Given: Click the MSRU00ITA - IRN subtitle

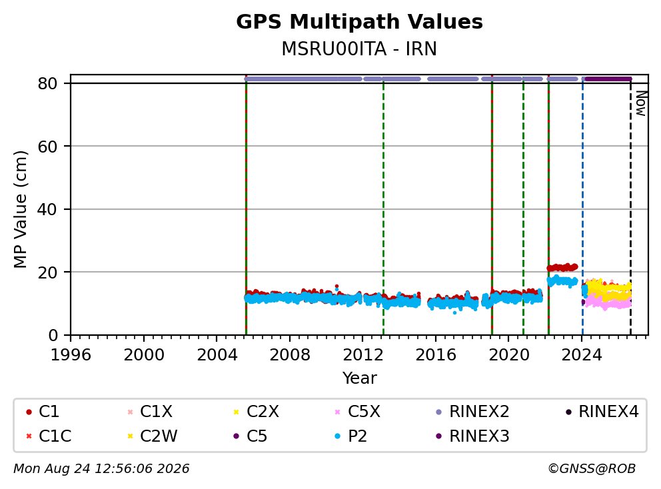Looking at the screenshot, I should [359, 49].
